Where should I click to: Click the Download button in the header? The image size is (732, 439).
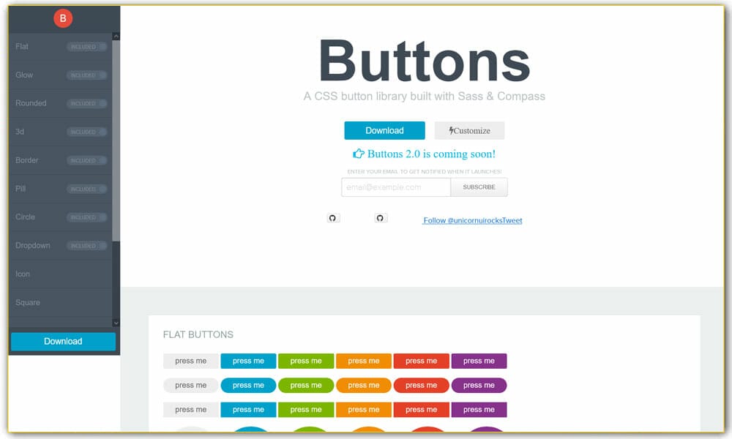(384, 130)
